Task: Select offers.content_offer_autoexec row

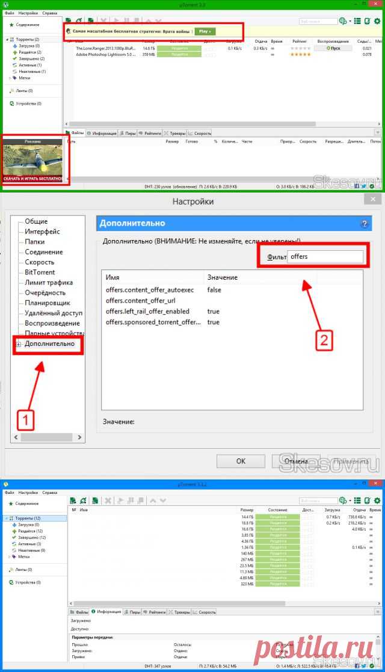Action: (x=232, y=290)
